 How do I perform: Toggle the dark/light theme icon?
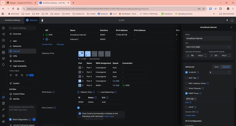[x=227, y=20]
